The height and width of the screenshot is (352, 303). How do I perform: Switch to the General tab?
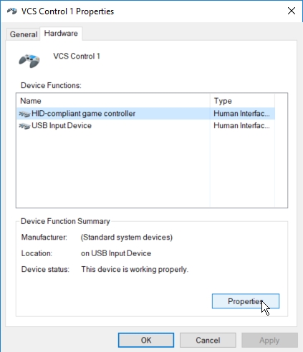pos(24,34)
